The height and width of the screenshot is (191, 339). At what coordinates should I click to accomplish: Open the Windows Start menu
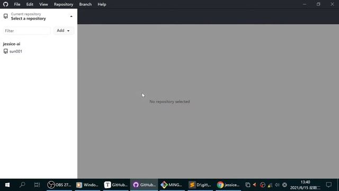7,185
